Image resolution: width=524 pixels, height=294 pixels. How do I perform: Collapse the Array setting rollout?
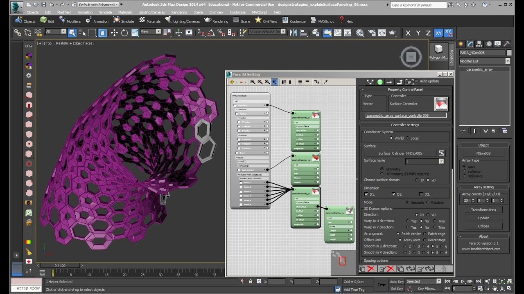point(483,187)
